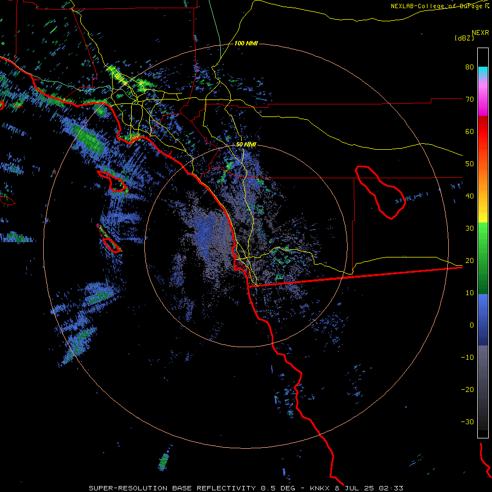Click the 0 value on the dBZ scale
Screen dimensions: 492x492
(x=472, y=325)
